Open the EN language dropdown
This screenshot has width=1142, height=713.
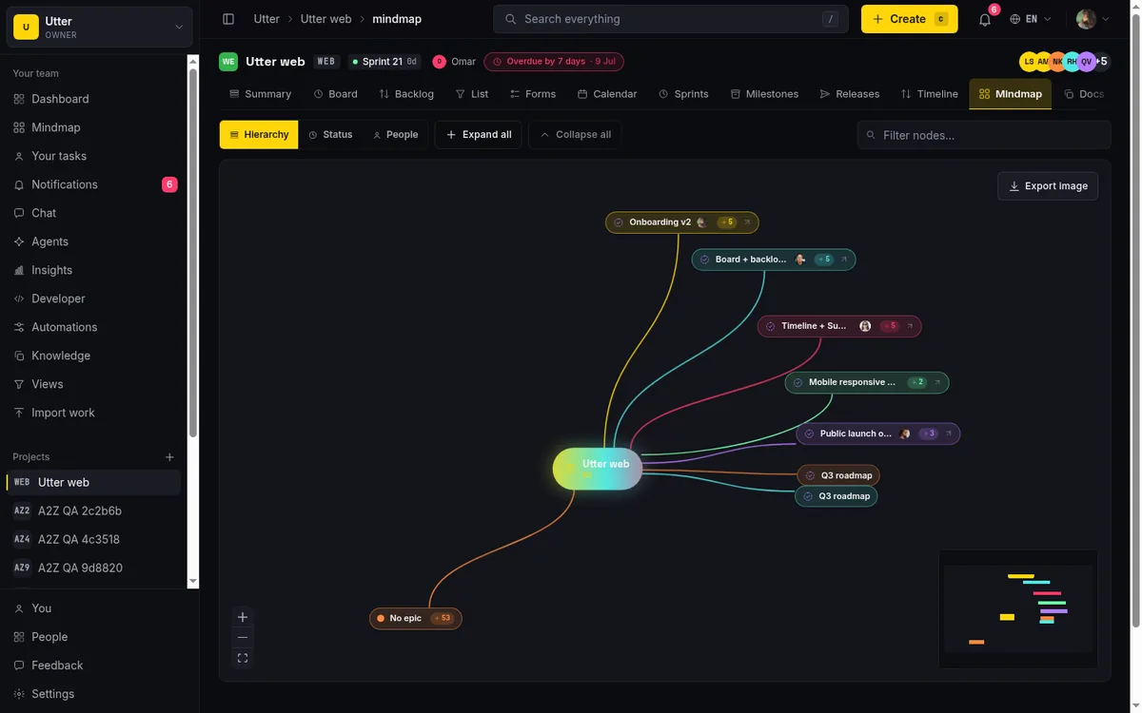click(x=1031, y=19)
